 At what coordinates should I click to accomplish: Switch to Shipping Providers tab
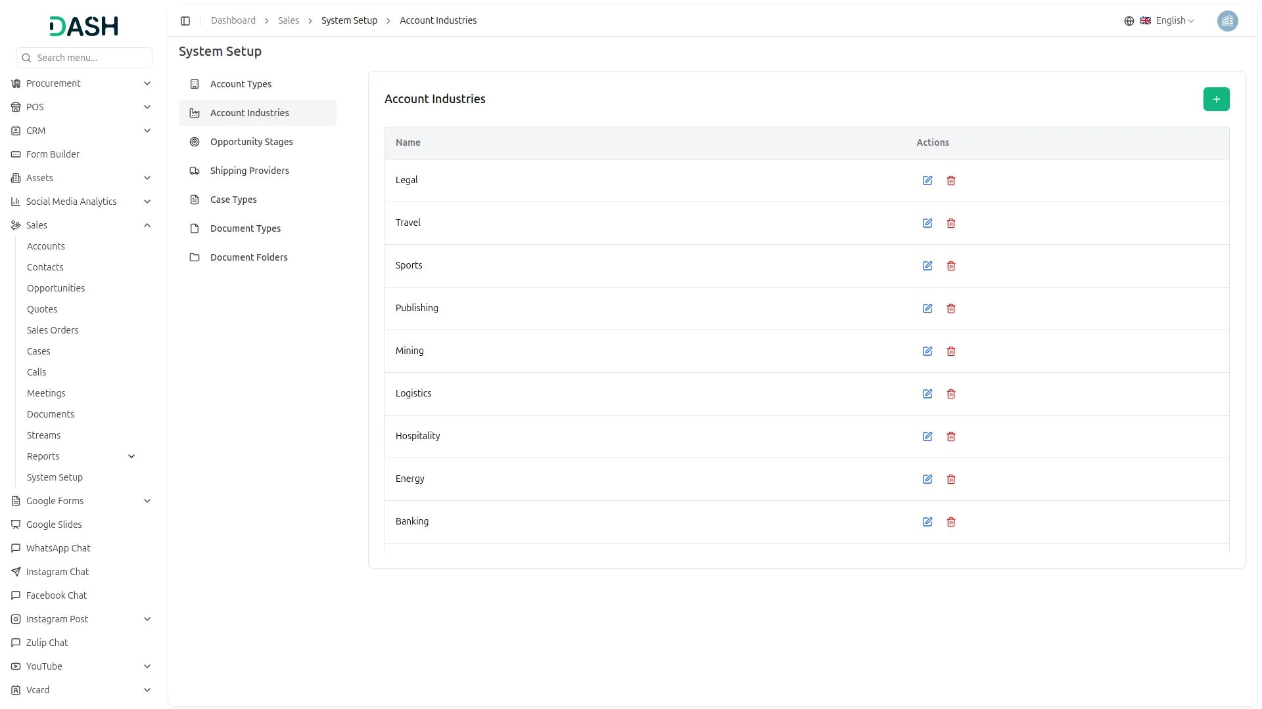(249, 171)
